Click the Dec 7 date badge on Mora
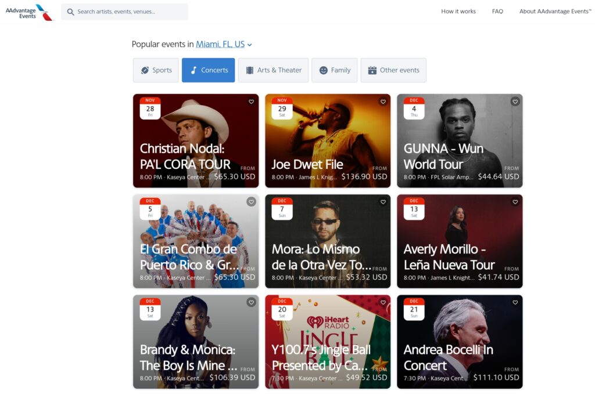This screenshot has width=595, height=394. click(x=282, y=208)
